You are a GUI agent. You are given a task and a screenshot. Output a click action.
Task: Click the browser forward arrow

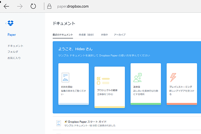point(20,6)
